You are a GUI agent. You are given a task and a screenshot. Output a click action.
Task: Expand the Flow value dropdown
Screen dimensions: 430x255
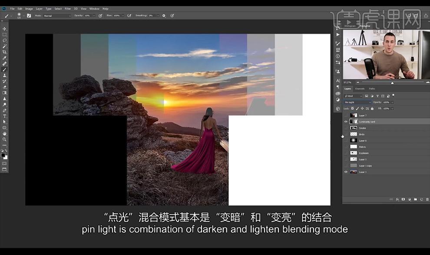(123, 16)
